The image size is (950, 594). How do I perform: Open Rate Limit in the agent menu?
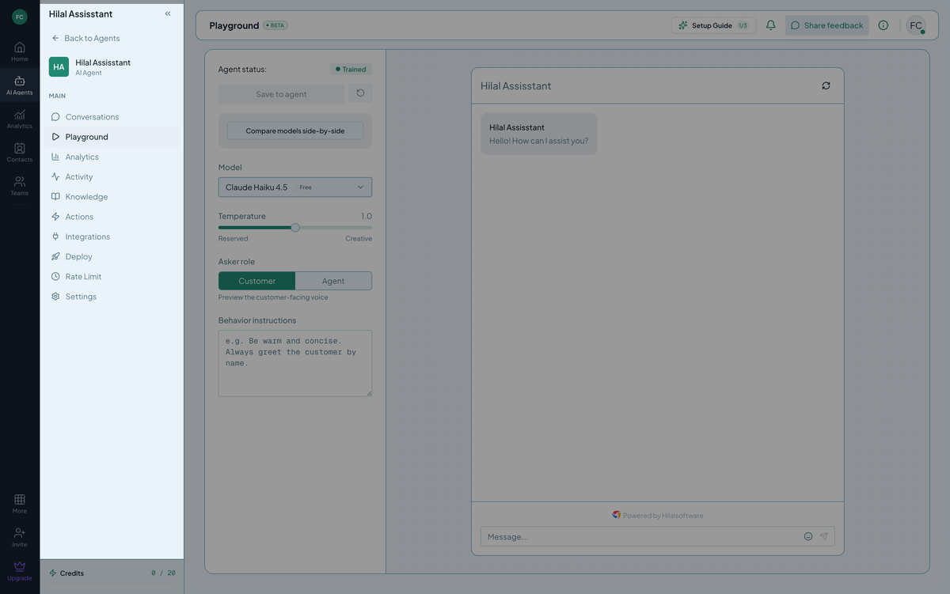pyautogui.click(x=112, y=277)
